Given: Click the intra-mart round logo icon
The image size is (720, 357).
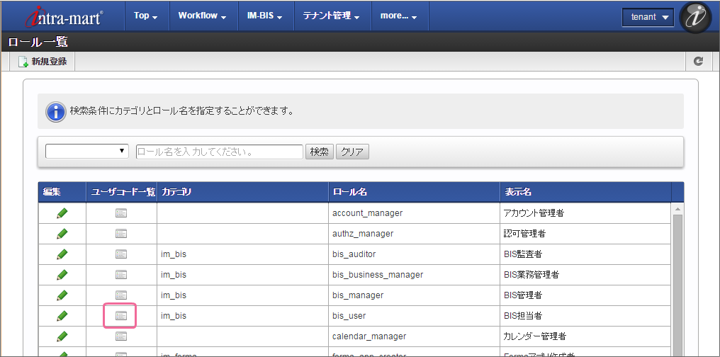Looking at the screenshot, I should tap(695, 16).
